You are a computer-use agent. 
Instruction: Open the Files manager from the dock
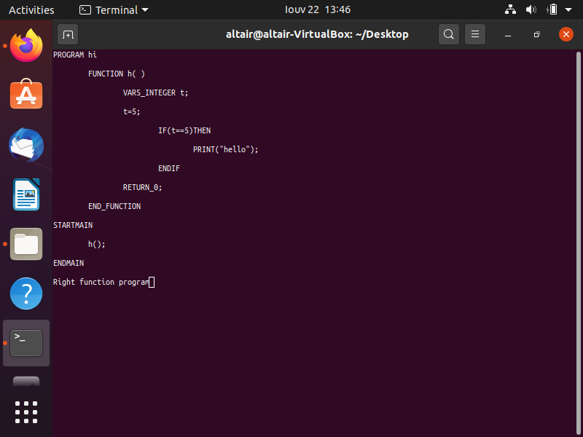point(26,244)
